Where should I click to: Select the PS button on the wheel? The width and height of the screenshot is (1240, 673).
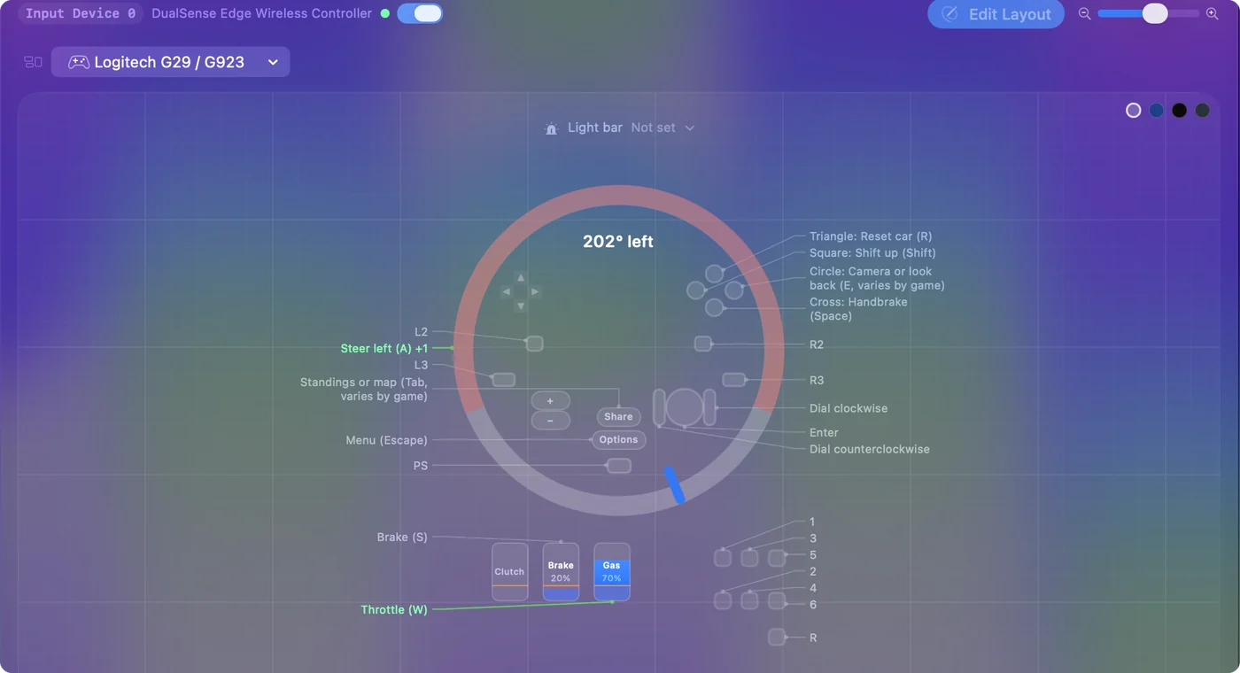619,466
